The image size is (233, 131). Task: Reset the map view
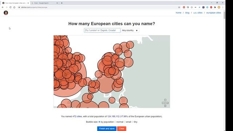(x=165, y=103)
